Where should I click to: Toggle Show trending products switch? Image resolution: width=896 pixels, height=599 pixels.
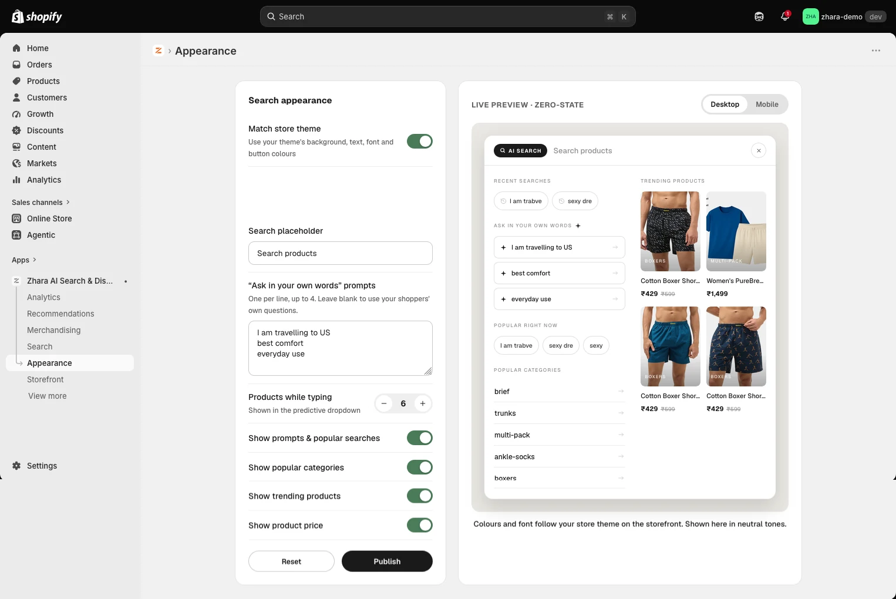pyautogui.click(x=420, y=496)
